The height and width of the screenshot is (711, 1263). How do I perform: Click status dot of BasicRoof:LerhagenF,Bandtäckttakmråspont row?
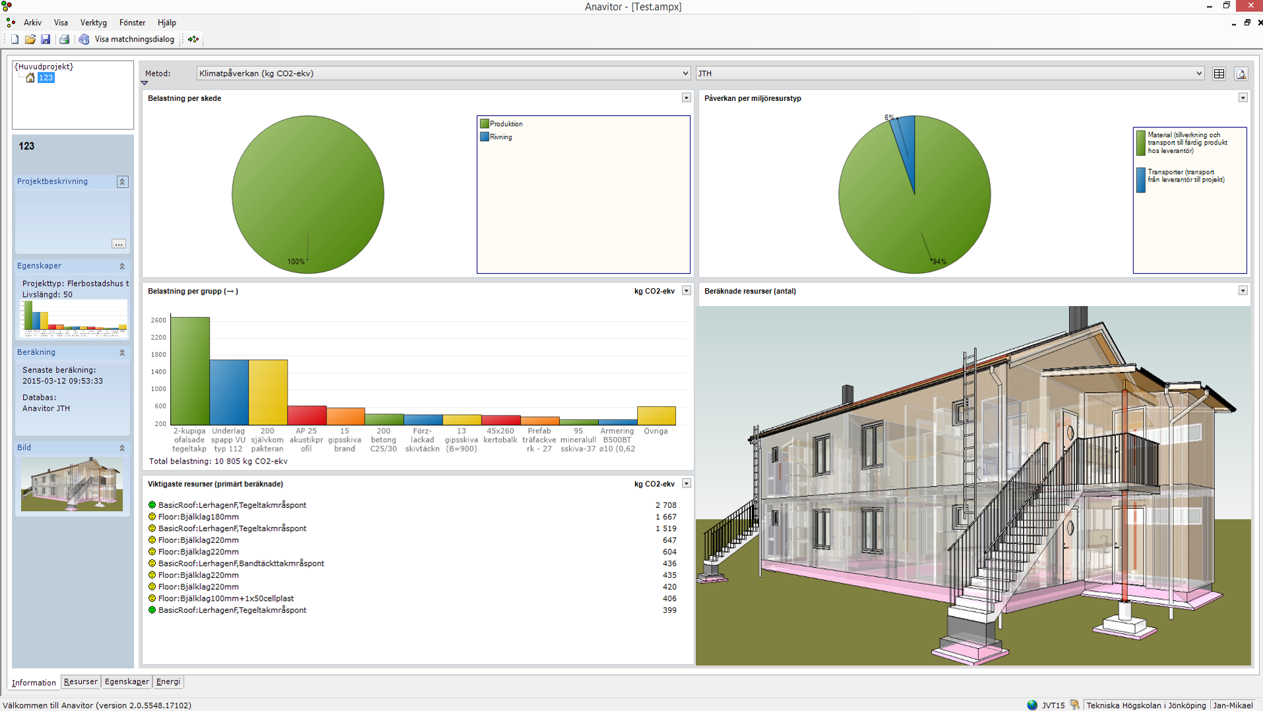point(152,564)
